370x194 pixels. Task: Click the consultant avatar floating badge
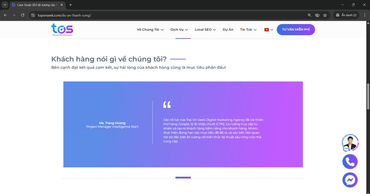(351, 143)
